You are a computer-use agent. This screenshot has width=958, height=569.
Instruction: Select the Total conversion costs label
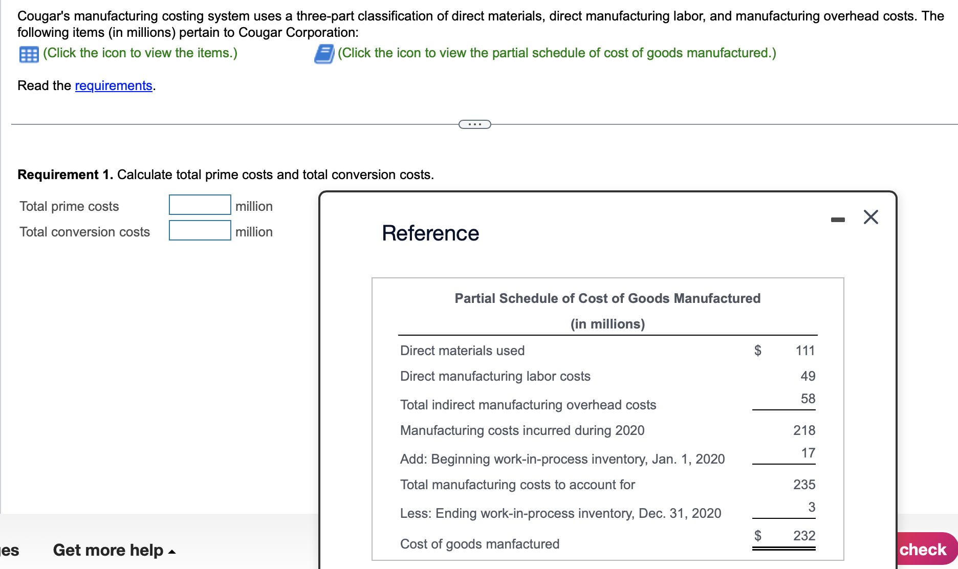84,232
